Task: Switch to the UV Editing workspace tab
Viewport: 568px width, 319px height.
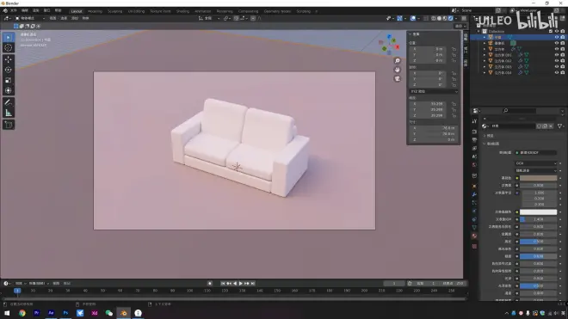Action: coord(136,11)
